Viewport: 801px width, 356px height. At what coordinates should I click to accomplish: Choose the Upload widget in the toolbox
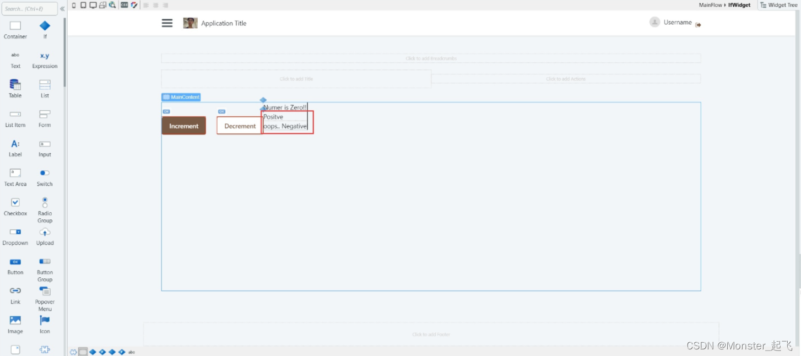pos(45,236)
